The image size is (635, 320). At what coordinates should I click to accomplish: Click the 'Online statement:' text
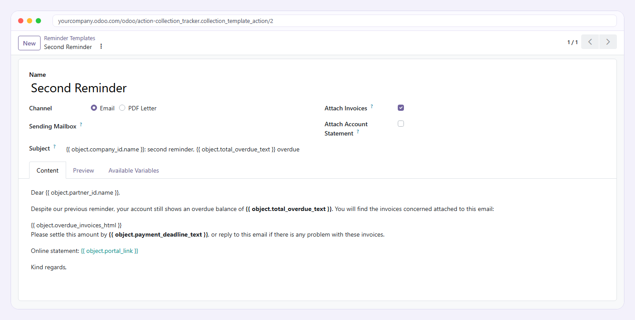55,251
